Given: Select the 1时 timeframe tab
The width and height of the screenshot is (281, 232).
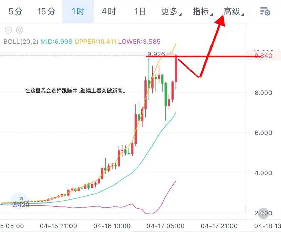Looking at the screenshot, I should (78, 12).
